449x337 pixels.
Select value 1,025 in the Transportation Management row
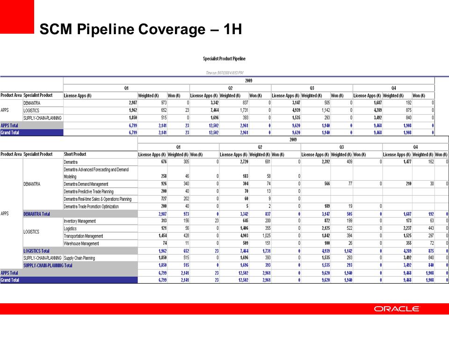267,235
